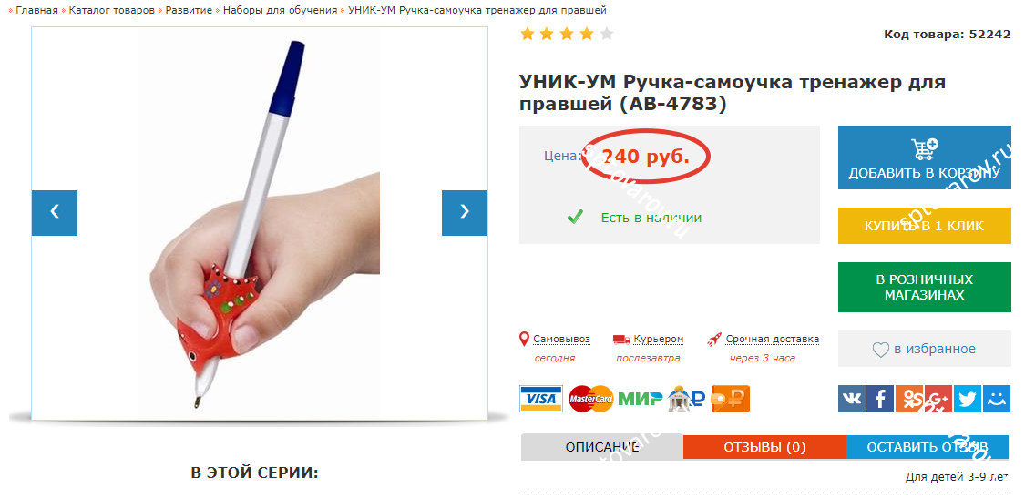The width and height of the screenshot is (1025, 498).
Task: Open ОСТАВИТЬ ОТЗЫВ tab
Action: (927, 447)
